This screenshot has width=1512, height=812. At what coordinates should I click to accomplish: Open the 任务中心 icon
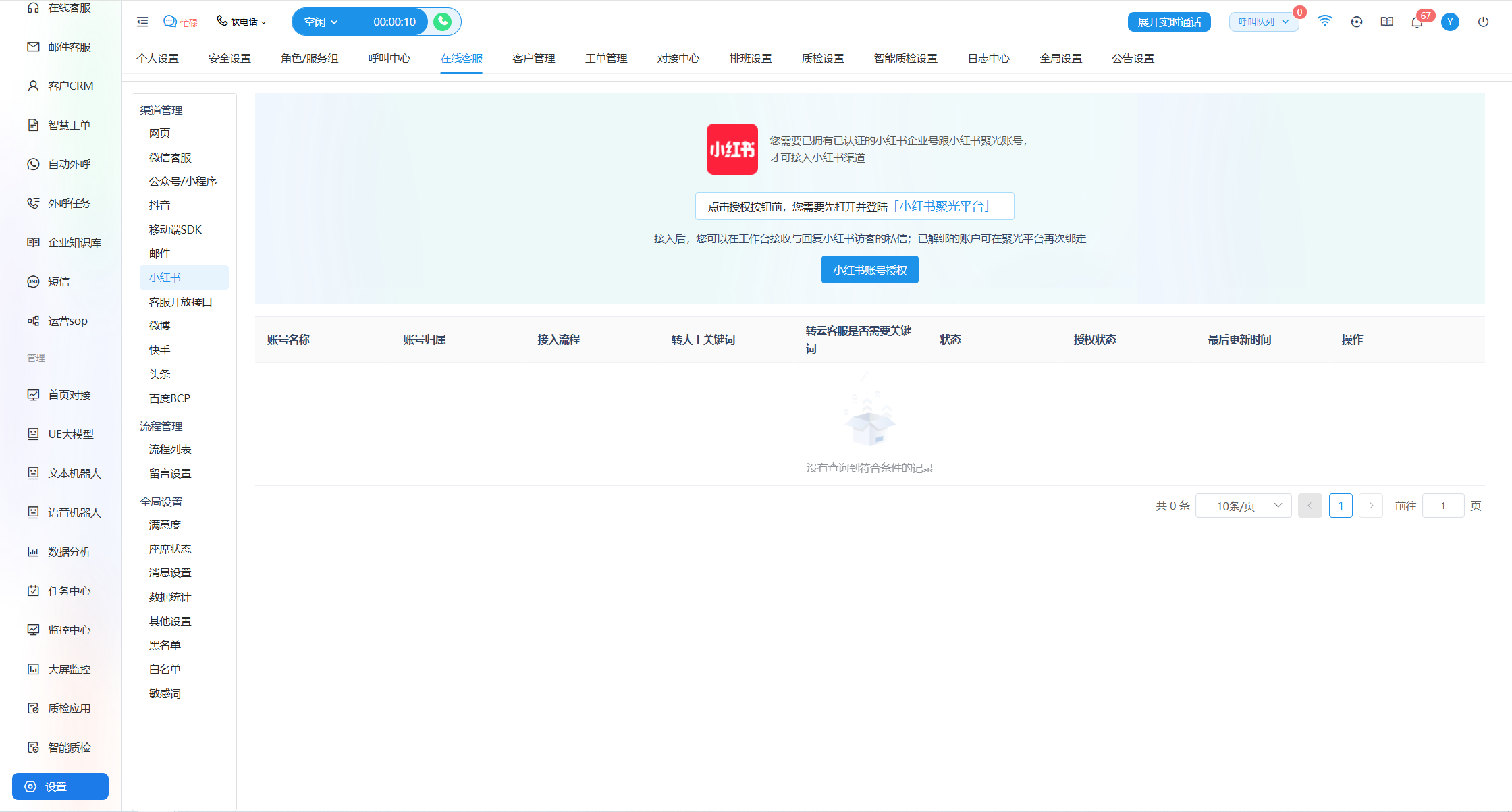[33, 591]
